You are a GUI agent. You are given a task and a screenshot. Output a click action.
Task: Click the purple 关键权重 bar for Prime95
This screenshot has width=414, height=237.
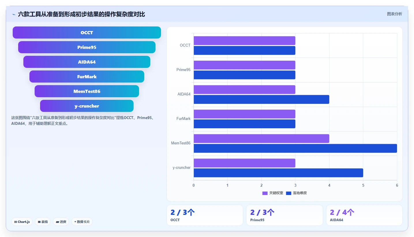(244, 65)
